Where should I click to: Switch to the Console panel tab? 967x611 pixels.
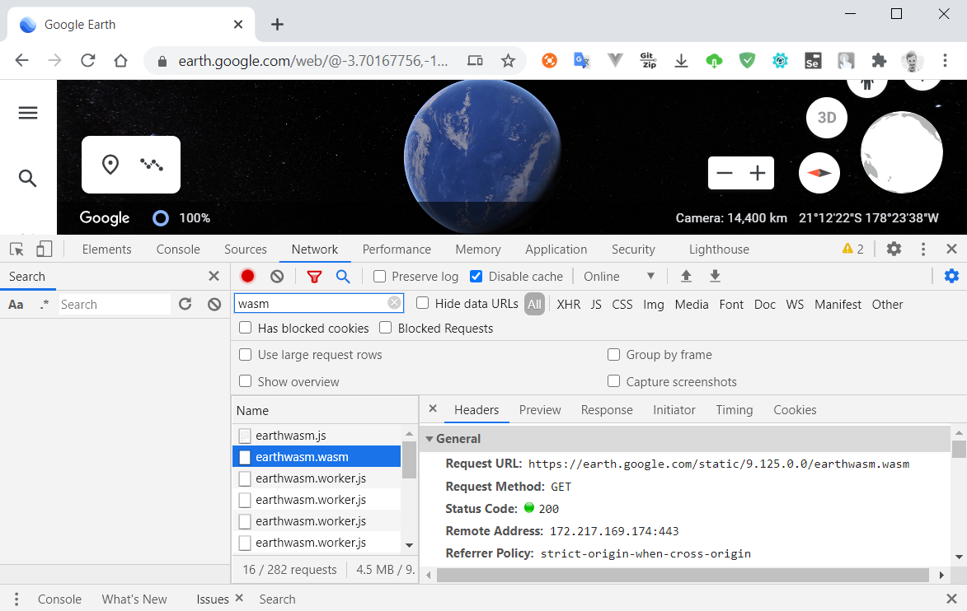[178, 249]
